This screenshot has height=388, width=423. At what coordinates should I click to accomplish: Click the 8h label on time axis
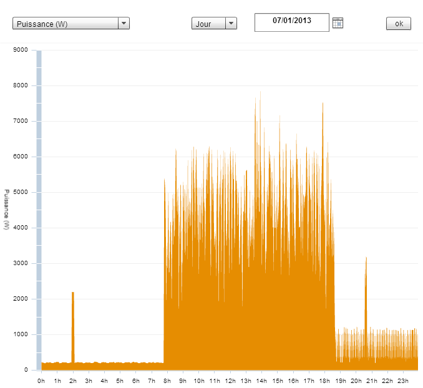167,381
